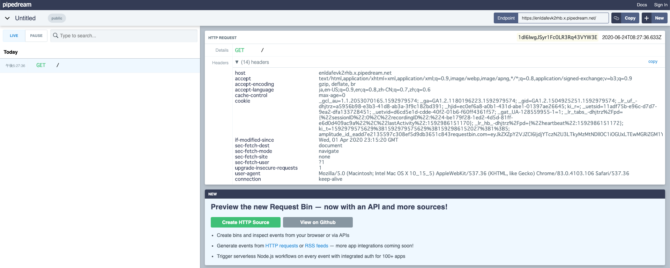
Task: Click the cookie header name
Action: tap(243, 101)
